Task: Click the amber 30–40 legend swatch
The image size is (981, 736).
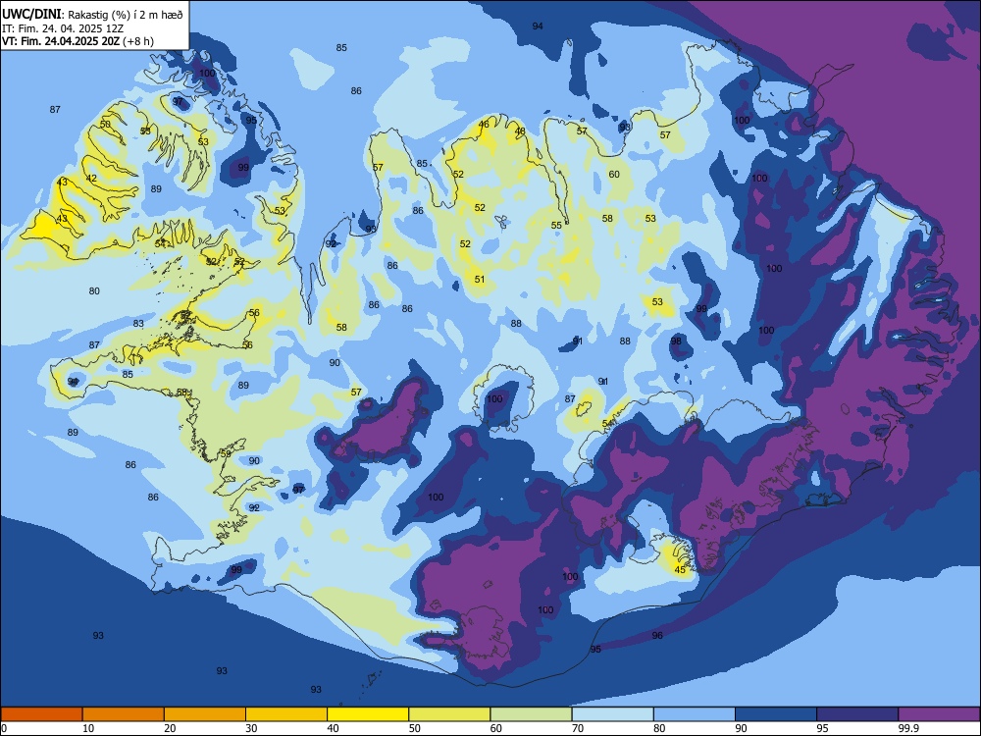Action: (x=286, y=714)
